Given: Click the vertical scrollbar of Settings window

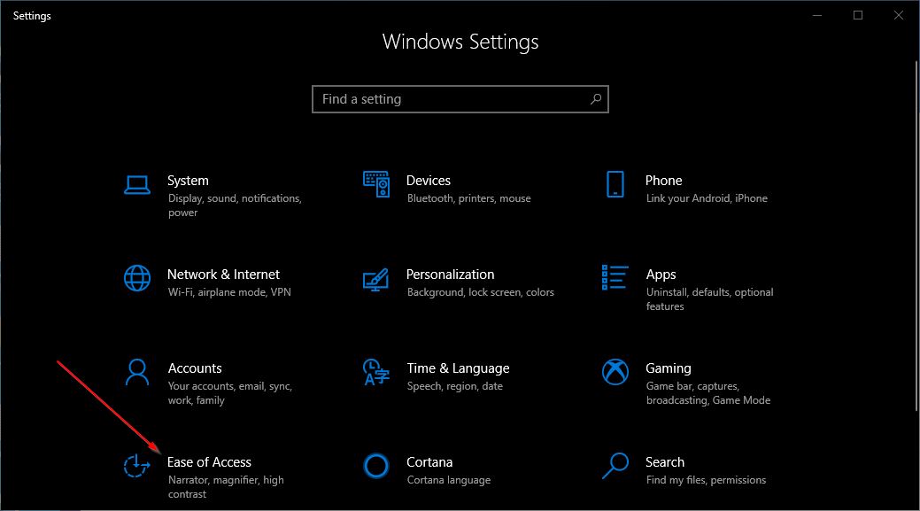Looking at the screenshot, I should [x=916, y=235].
